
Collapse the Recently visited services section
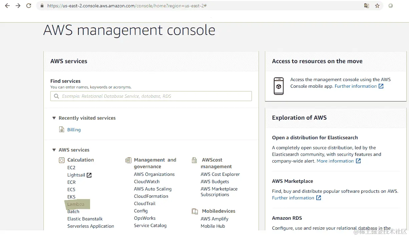(x=54, y=118)
